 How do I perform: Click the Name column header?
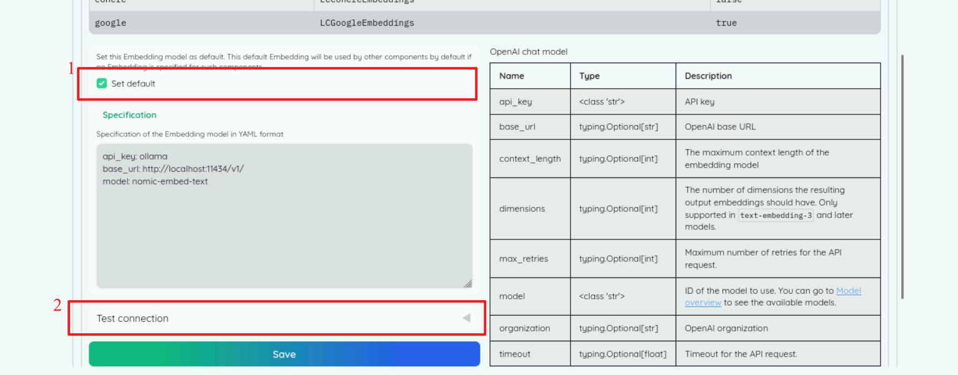pyautogui.click(x=531, y=76)
